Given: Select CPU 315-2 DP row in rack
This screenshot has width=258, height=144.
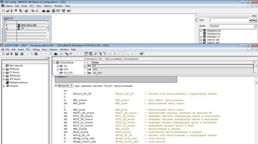Looking at the screenshot, I should tap(25, 25).
